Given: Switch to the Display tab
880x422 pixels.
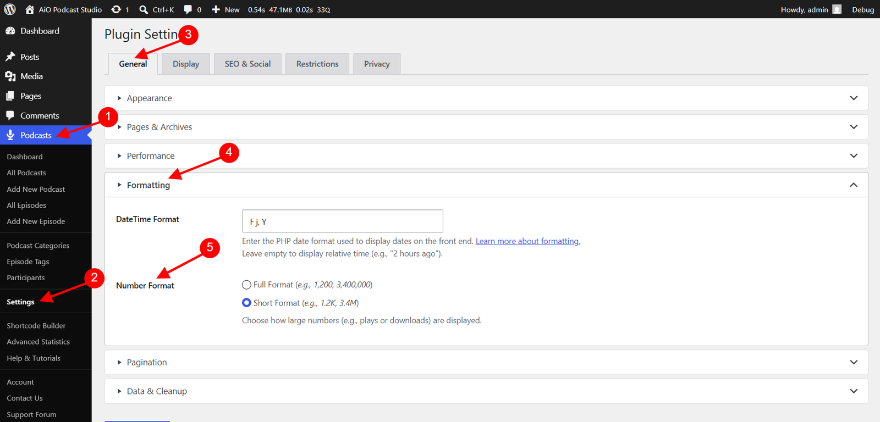Looking at the screenshot, I should click(x=186, y=64).
